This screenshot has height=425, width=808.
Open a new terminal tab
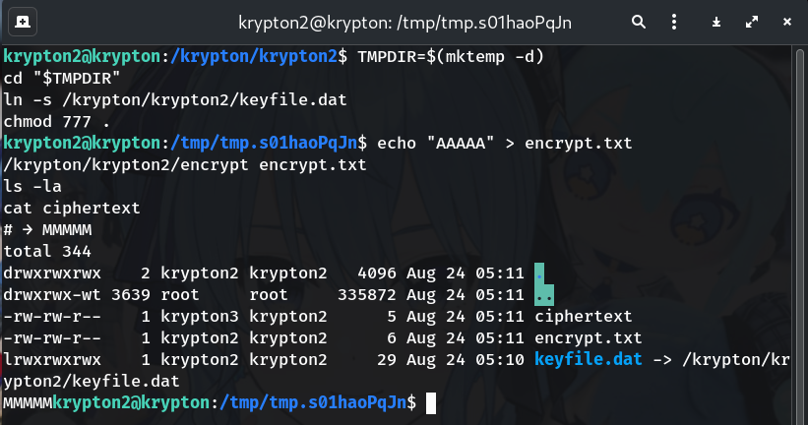[x=23, y=21]
